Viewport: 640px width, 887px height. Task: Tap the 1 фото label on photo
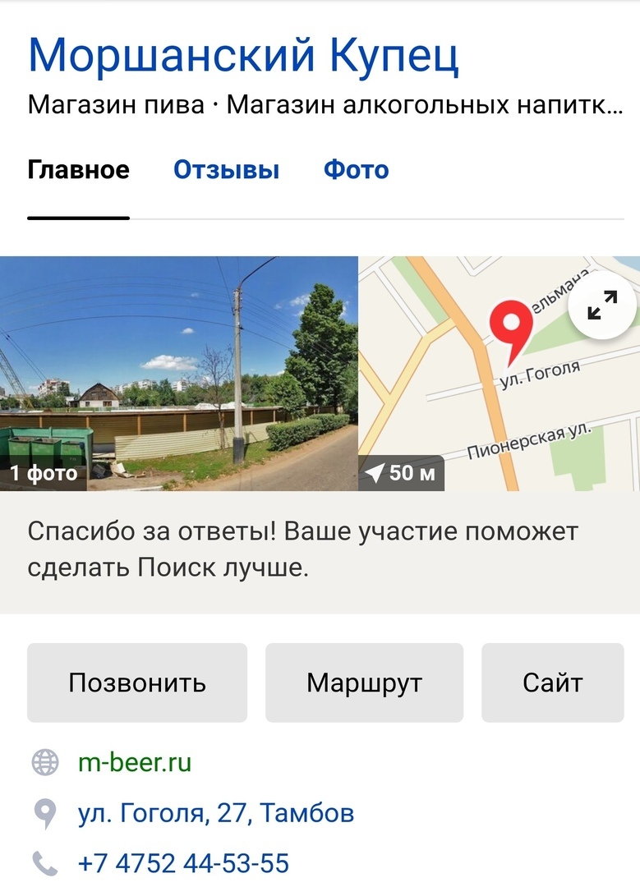tap(44, 473)
